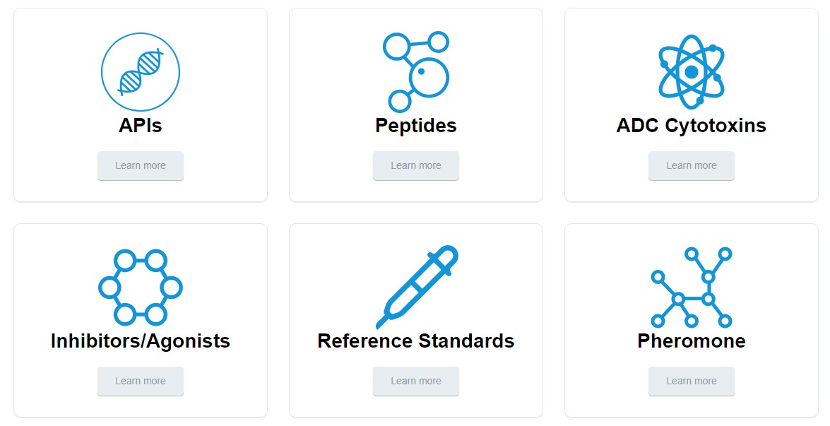Click the Reference Standards title

tap(416, 341)
